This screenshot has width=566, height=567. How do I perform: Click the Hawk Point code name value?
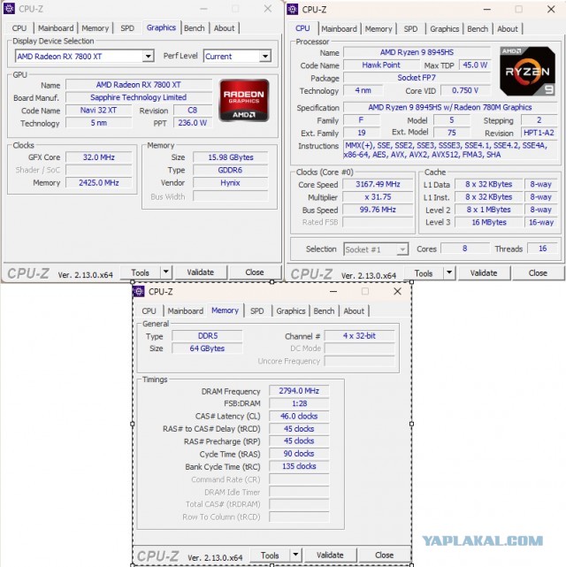pyautogui.click(x=381, y=65)
